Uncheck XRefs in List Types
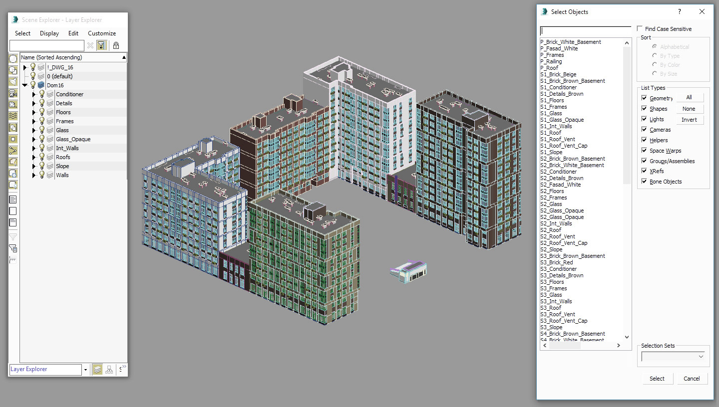Image resolution: width=719 pixels, height=407 pixels. (x=645, y=171)
